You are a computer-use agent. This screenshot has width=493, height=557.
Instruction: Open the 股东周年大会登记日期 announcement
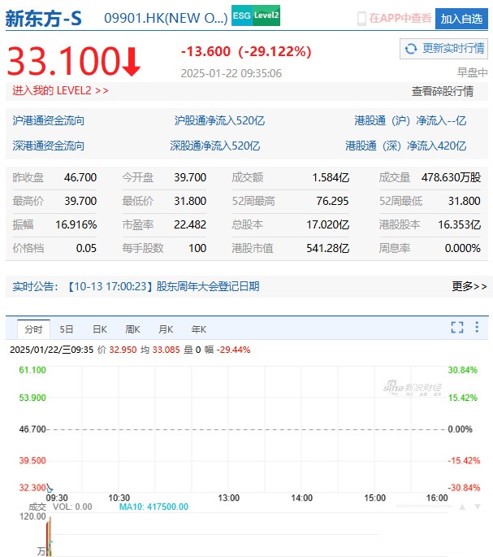(x=208, y=286)
